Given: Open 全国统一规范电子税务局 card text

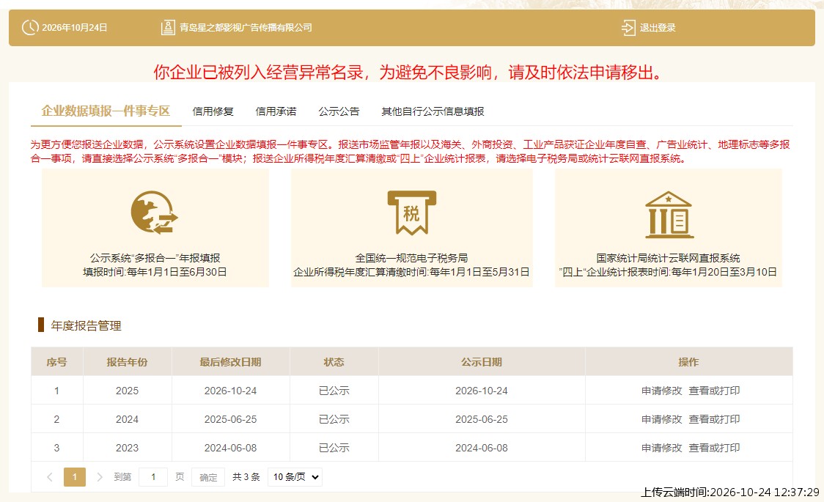Looking at the screenshot, I should click(x=411, y=258).
